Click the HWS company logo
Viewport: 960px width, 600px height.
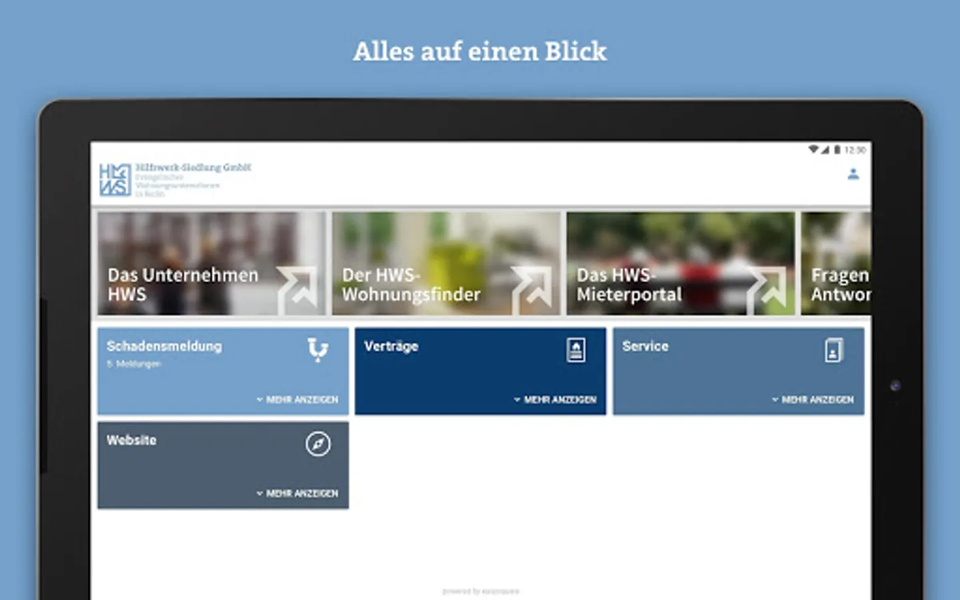[x=115, y=179]
